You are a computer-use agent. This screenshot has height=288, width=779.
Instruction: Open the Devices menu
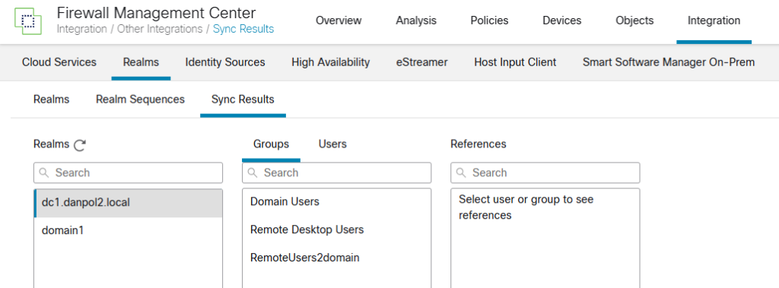click(562, 21)
